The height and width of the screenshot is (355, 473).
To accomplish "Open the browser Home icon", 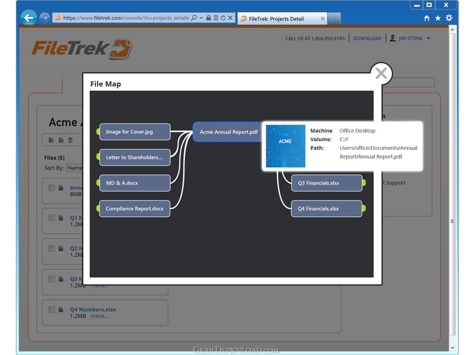I will tap(426, 18).
